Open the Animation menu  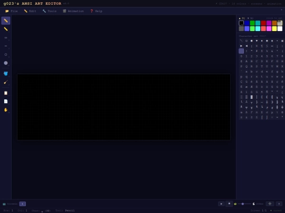click(x=73, y=11)
